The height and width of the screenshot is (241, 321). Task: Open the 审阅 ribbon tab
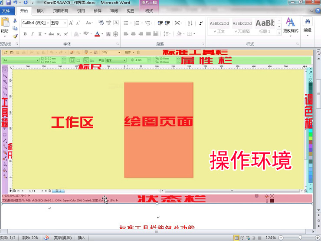114,11
